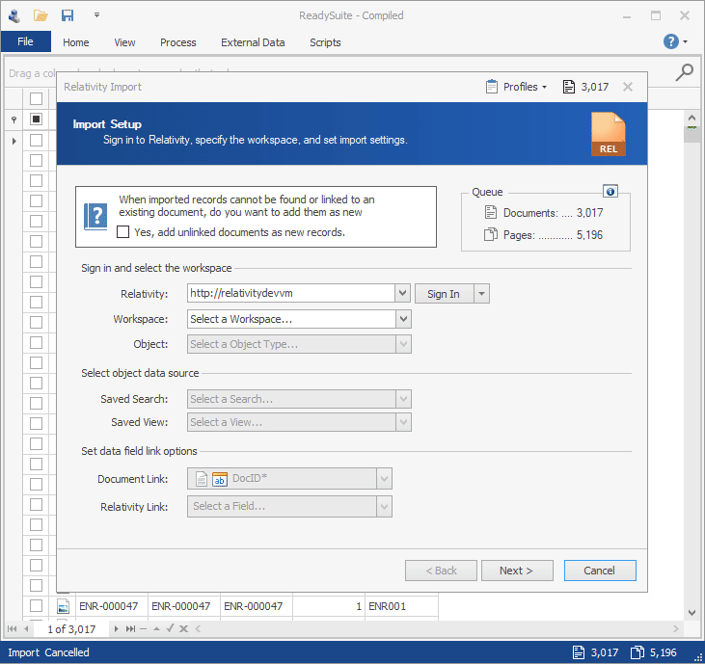705x664 pixels.
Task: Go to next record navigator button
Action: pyautogui.click(x=116, y=628)
